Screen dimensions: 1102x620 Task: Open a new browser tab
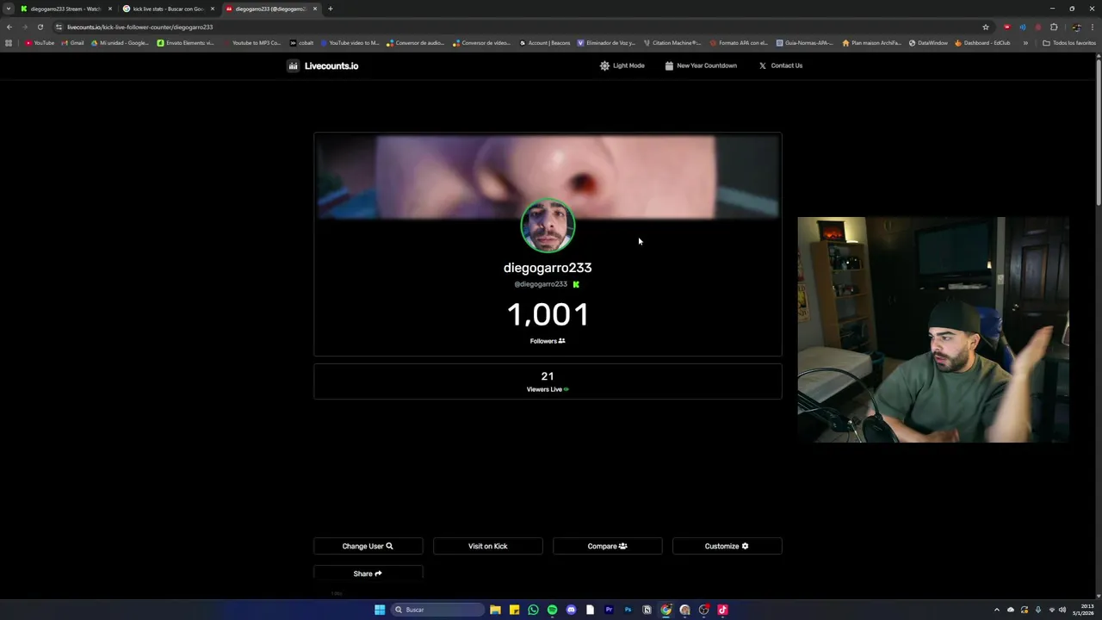330,9
